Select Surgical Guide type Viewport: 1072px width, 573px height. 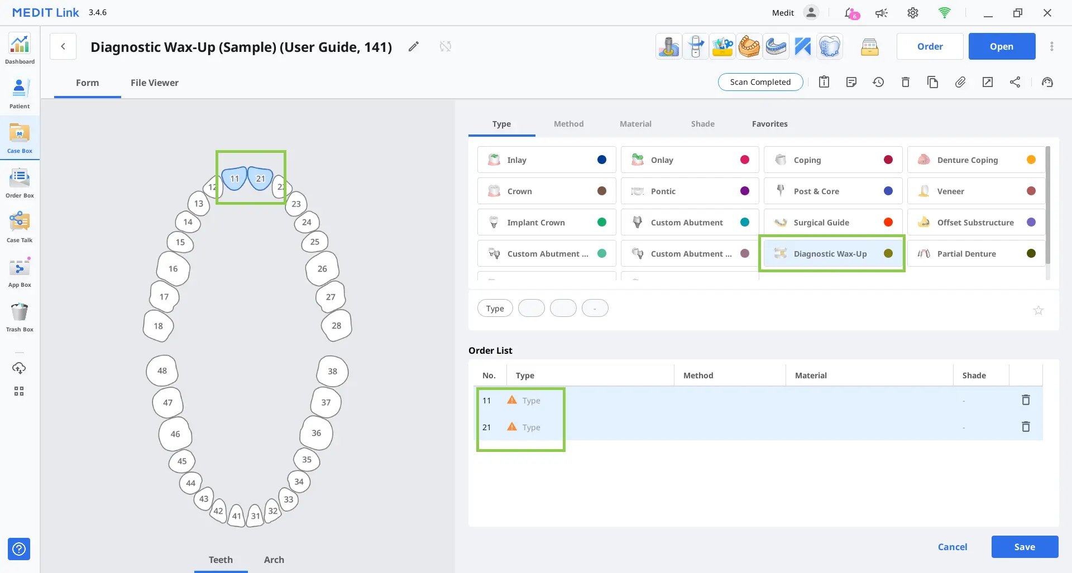832,222
